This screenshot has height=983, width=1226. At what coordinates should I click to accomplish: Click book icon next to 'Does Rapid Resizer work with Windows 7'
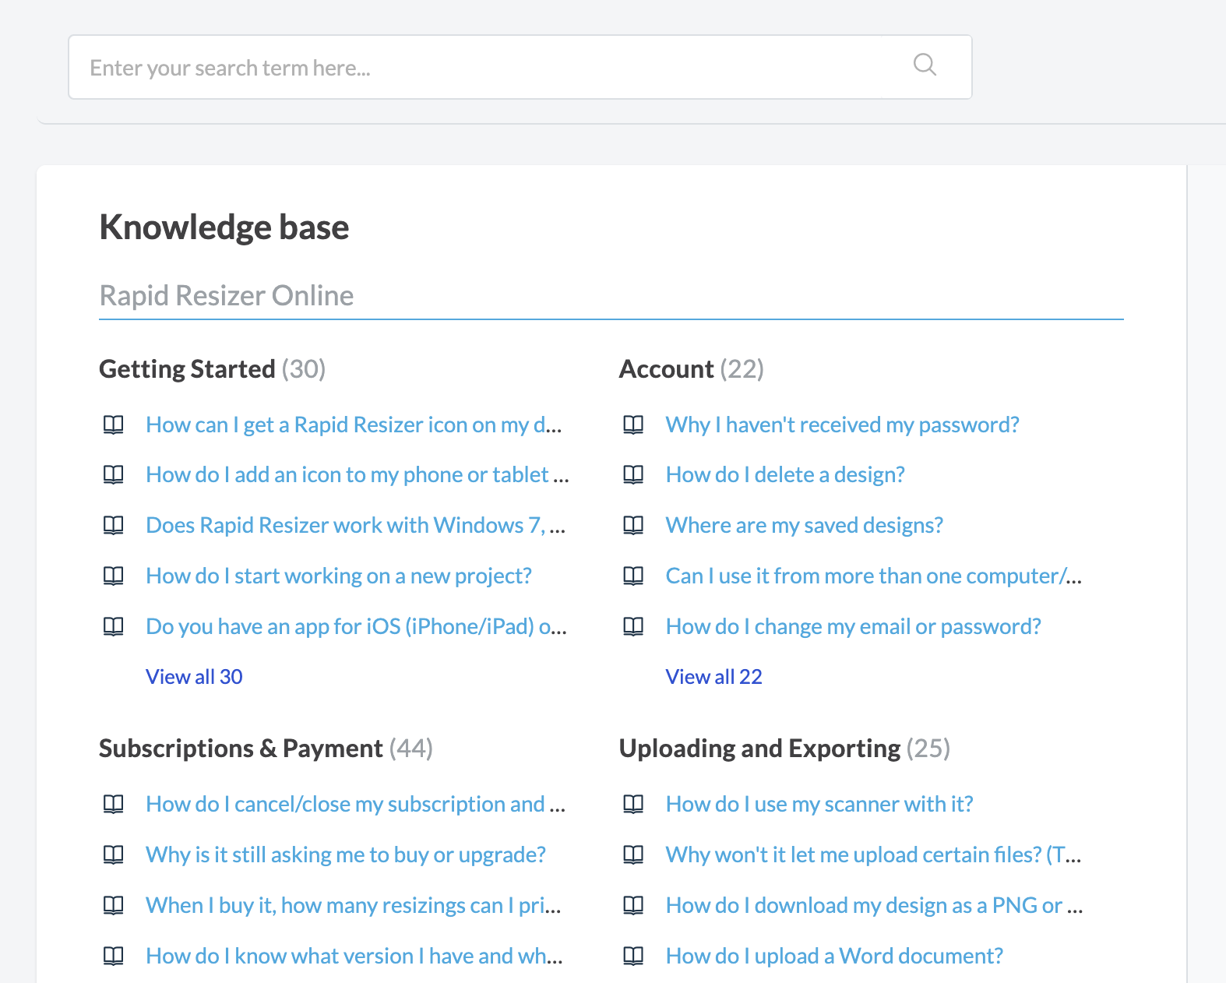click(x=114, y=525)
